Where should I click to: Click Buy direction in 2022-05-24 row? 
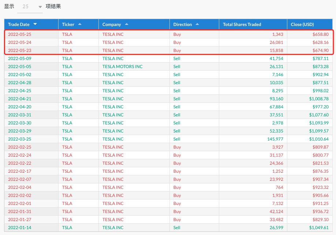tap(177, 42)
